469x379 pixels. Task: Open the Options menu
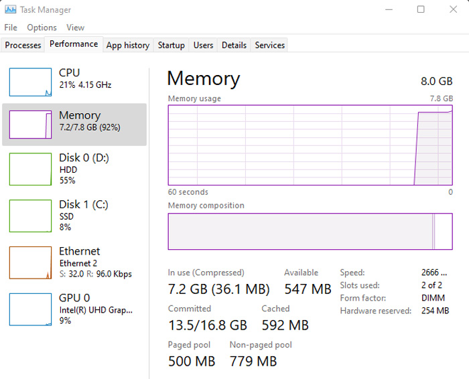pyautogui.click(x=42, y=27)
